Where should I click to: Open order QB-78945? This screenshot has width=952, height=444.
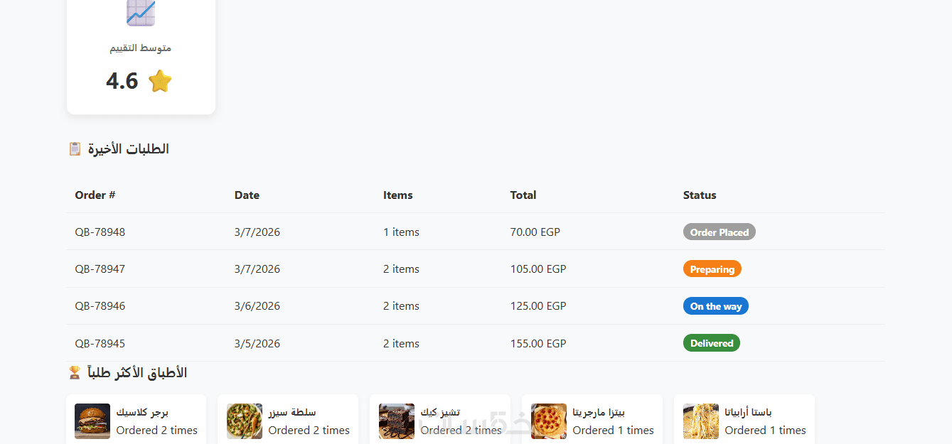100,344
